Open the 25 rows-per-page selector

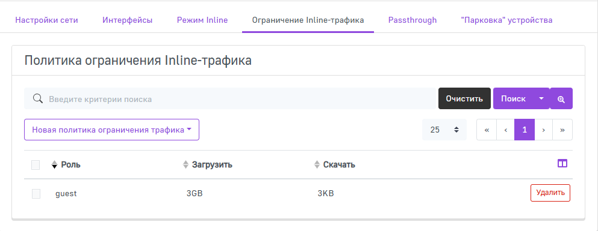[444, 130]
